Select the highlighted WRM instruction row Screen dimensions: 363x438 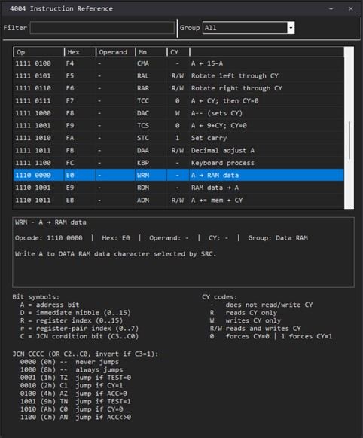(x=178, y=175)
